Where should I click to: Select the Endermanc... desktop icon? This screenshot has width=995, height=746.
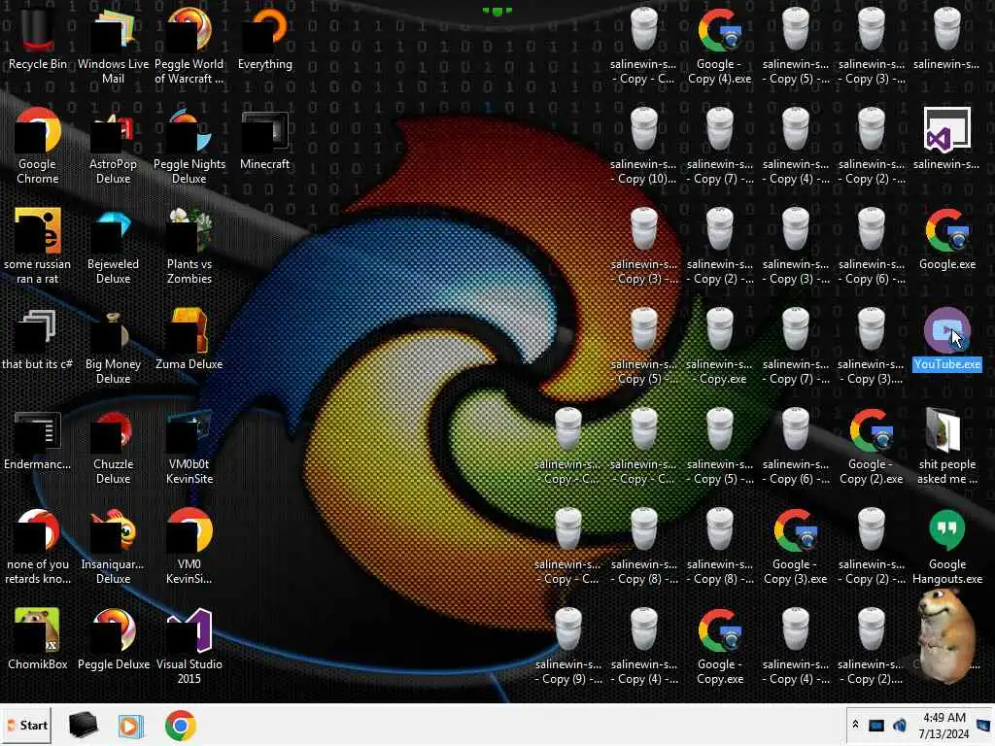point(38,440)
